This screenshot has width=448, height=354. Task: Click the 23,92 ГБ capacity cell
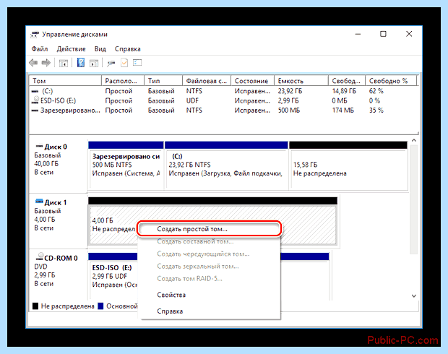pyautogui.click(x=290, y=91)
